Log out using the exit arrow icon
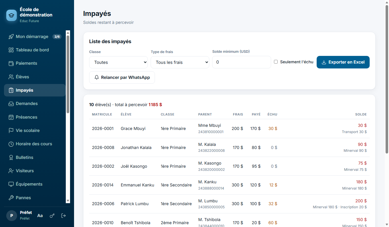This screenshot has width=389, height=227. coord(64,216)
